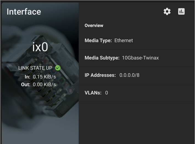Click the Out: label text
The height and width of the screenshot is (144, 195).
point(26,85)
